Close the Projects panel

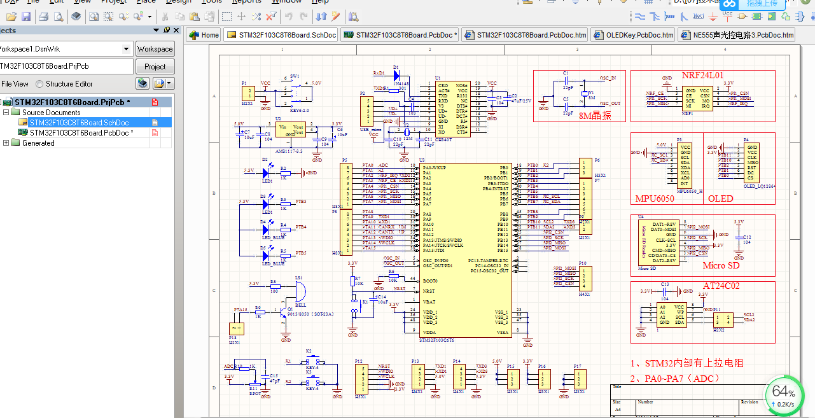pyautogui.click(x=177, y=30)
